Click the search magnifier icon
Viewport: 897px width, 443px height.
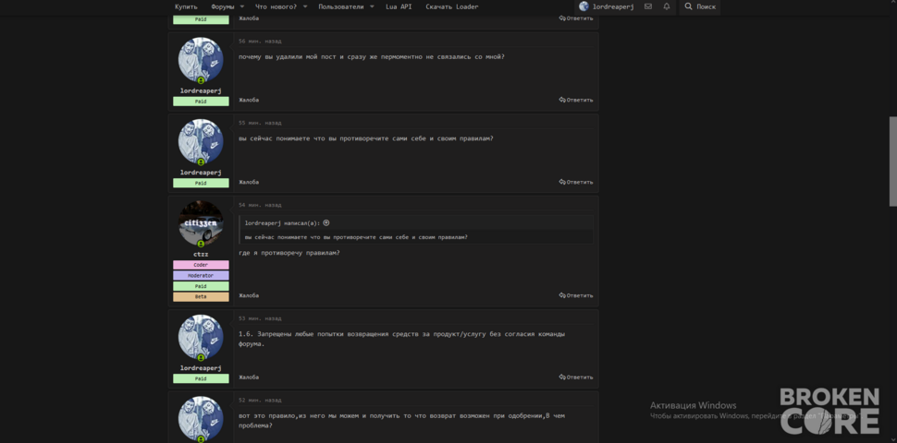688,6
